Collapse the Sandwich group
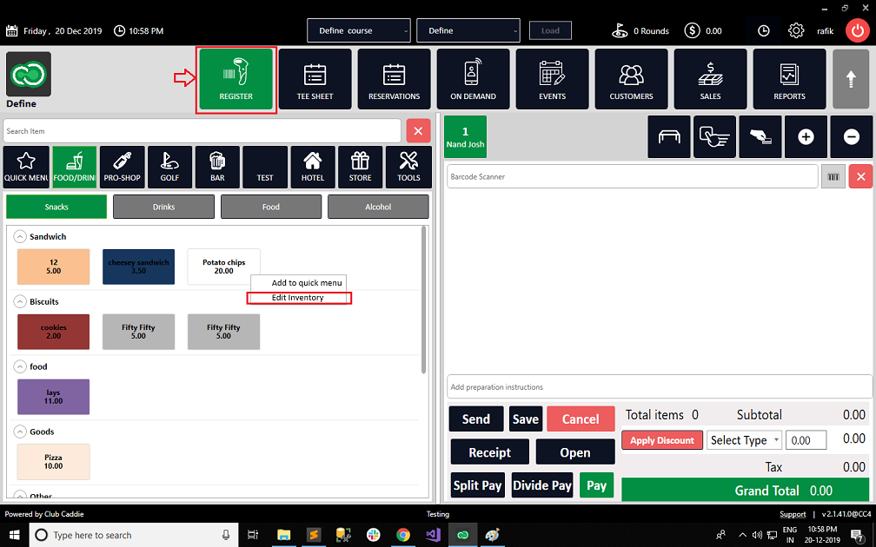The width and height of the screenshot is (876, 547). 20,237
